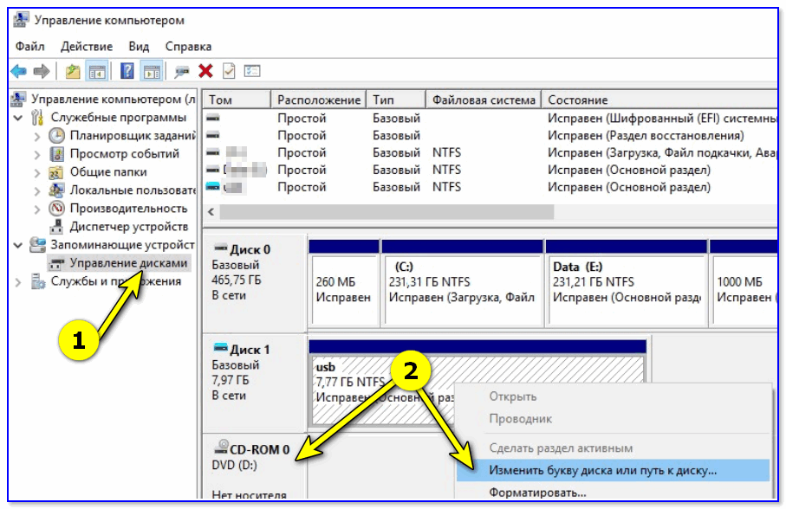
Task: Expand the Службы и приложения node
Action: (x=19, y=281)
